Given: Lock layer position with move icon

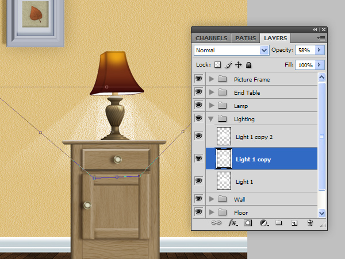Looking at the screenshot, I should (239, 65).
